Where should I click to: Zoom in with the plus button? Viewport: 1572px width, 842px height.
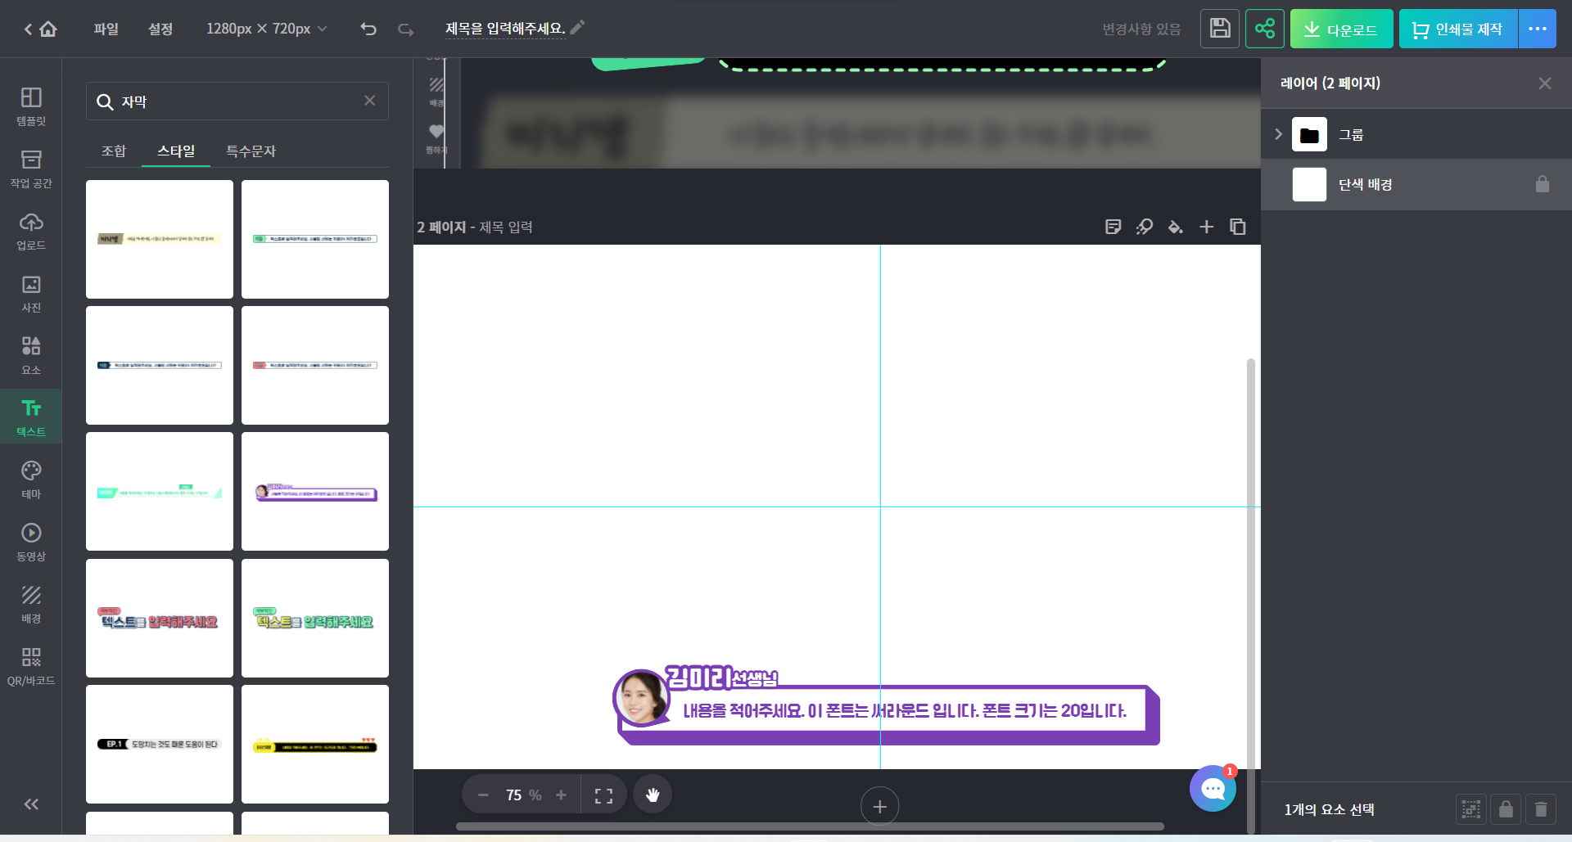561,795
